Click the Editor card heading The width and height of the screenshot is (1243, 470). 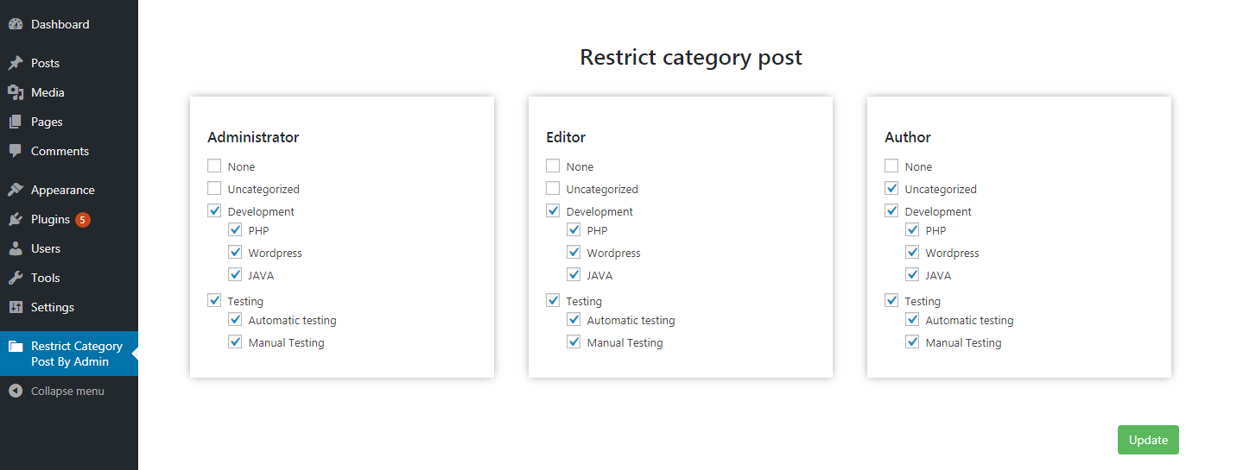[x=566, y=137]
